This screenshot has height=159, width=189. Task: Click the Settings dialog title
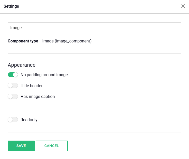click(11, 6)
